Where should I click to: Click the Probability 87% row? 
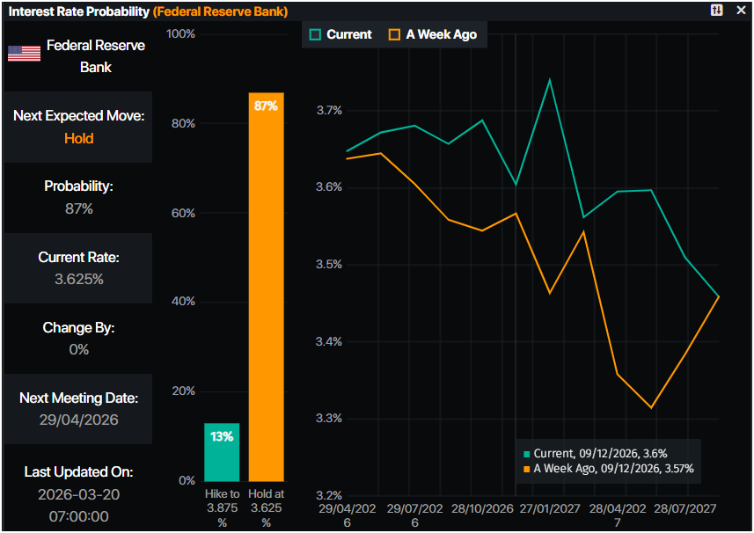pyautogui.click(x=78, y=198)
